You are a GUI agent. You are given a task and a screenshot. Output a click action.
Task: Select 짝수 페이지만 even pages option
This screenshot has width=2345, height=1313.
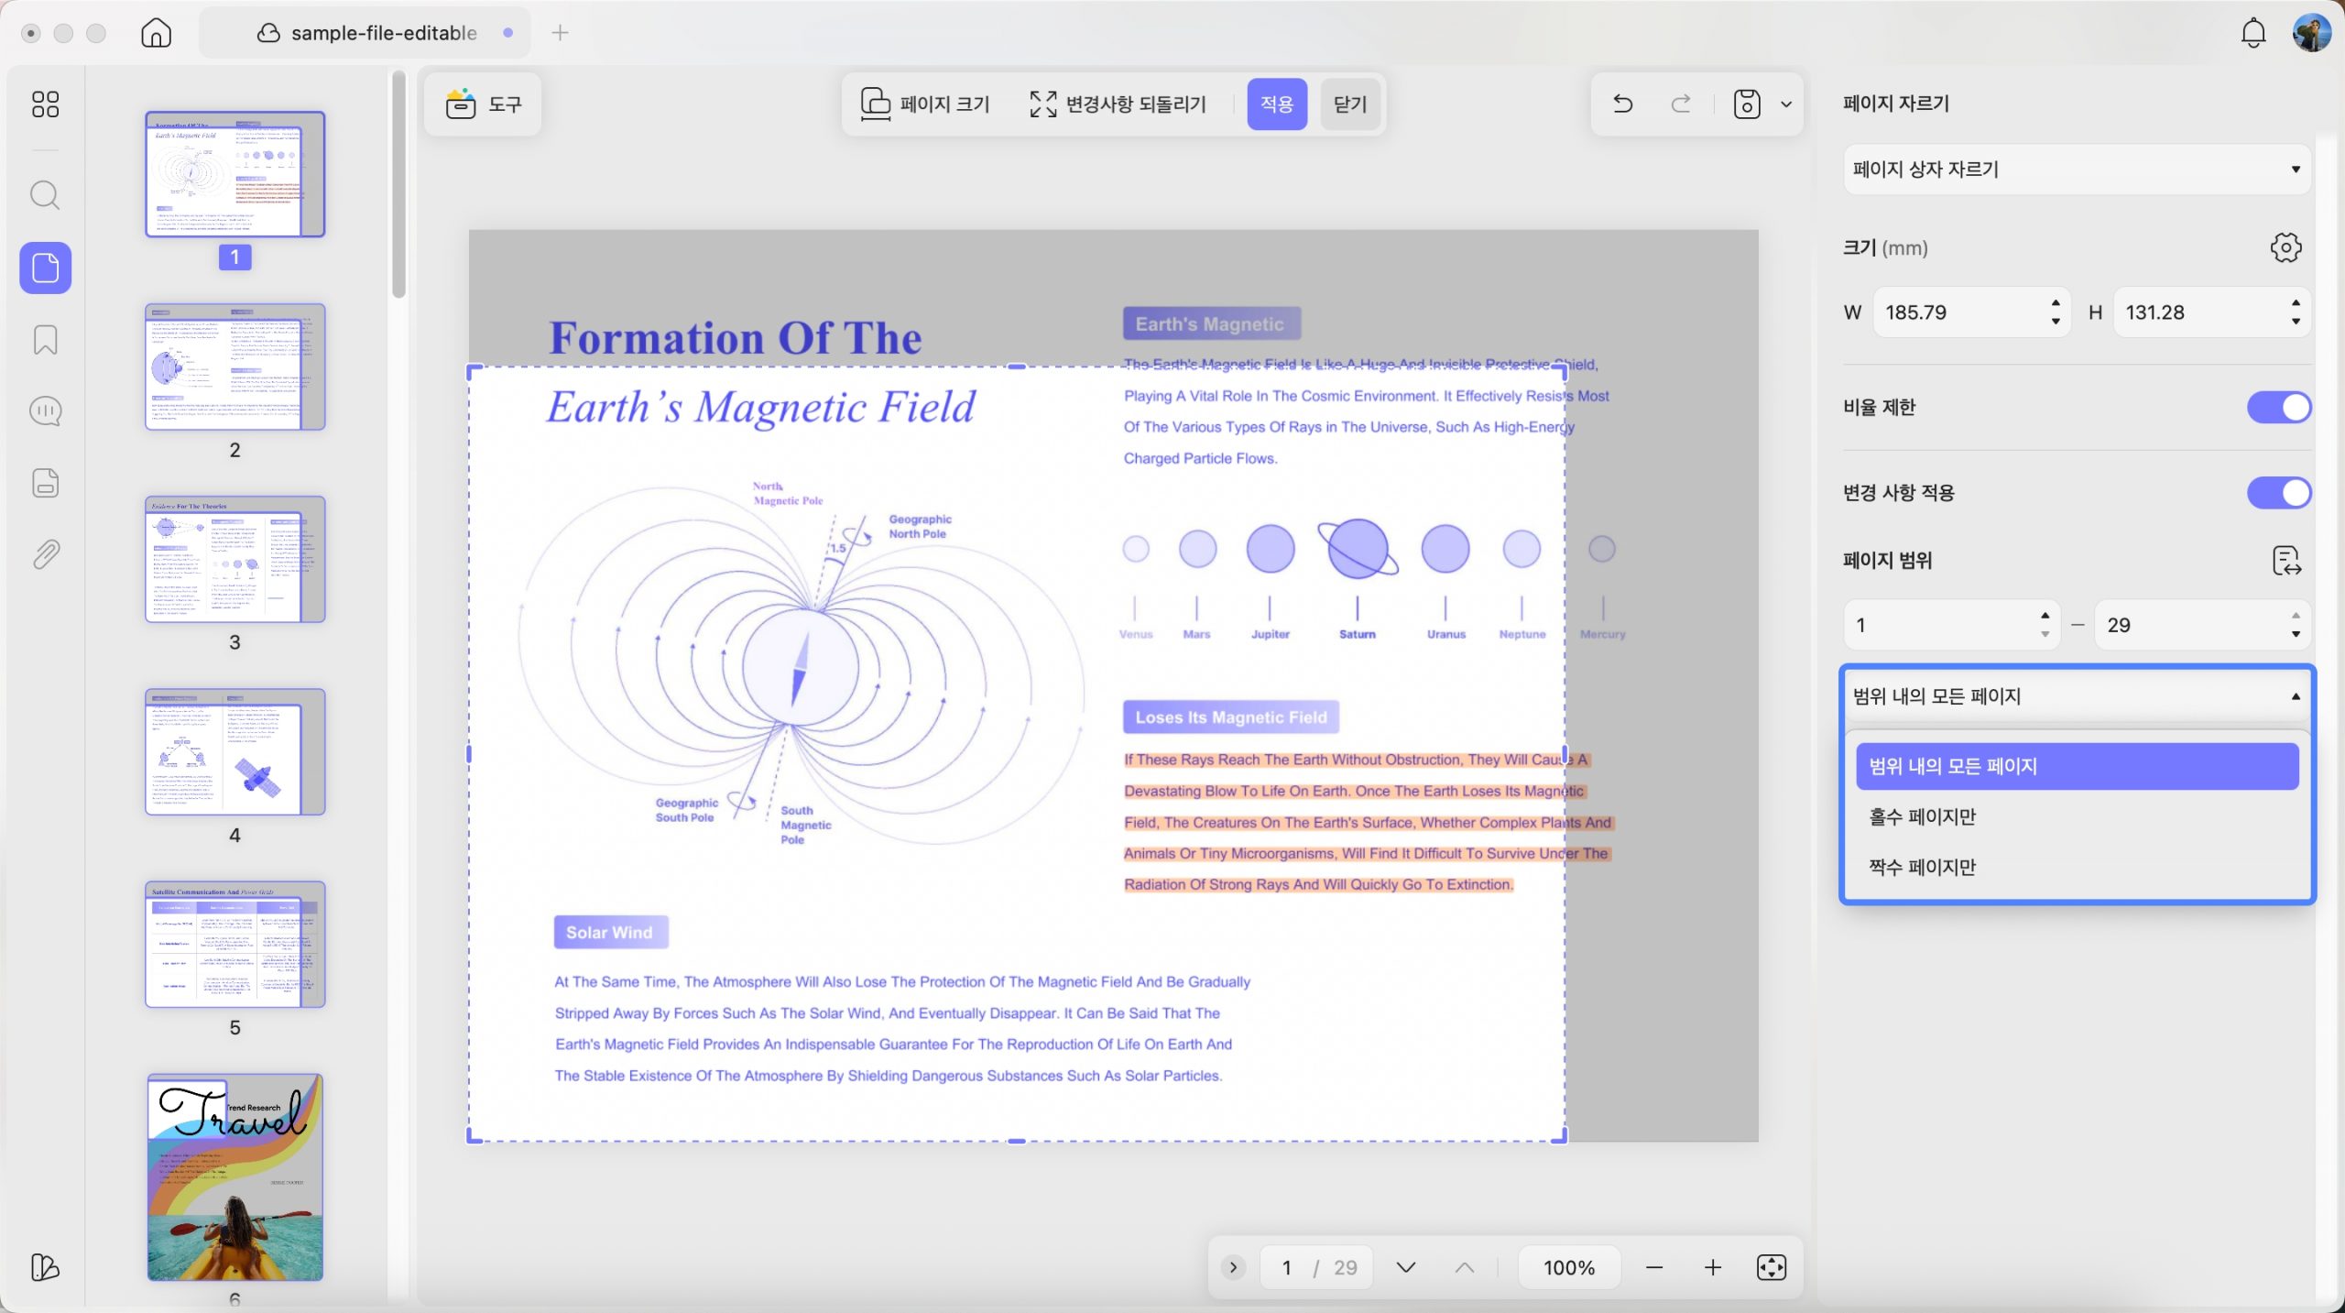click(x=2077, y=867)
